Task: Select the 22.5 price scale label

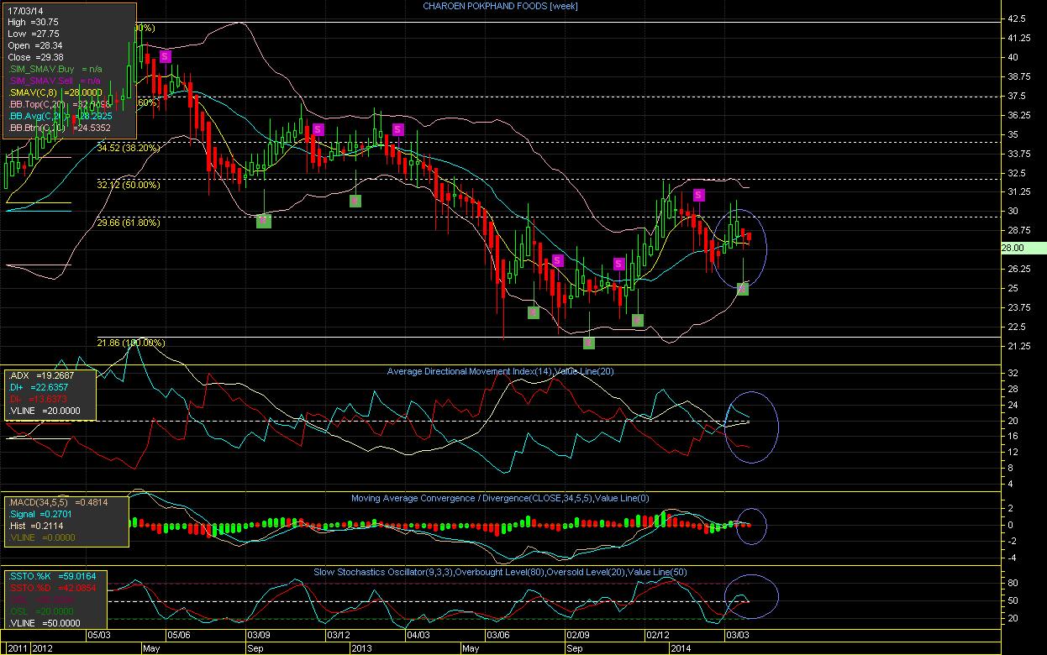Action: click(1017, 327)
